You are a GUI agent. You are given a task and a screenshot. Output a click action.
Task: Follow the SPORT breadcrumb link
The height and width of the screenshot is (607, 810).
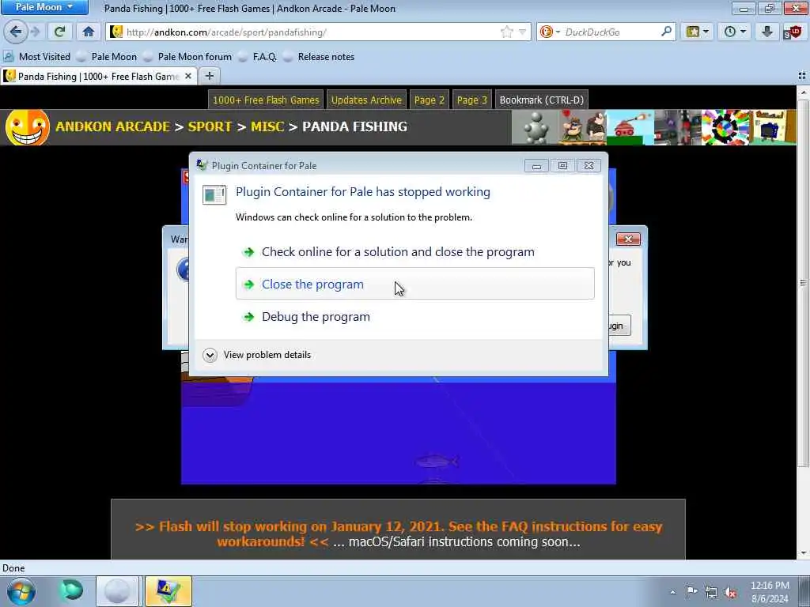(x=210, y=126)
